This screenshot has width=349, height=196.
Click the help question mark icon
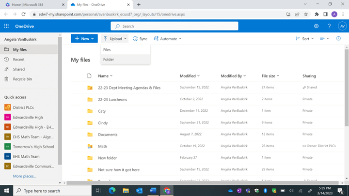(329, 26)
